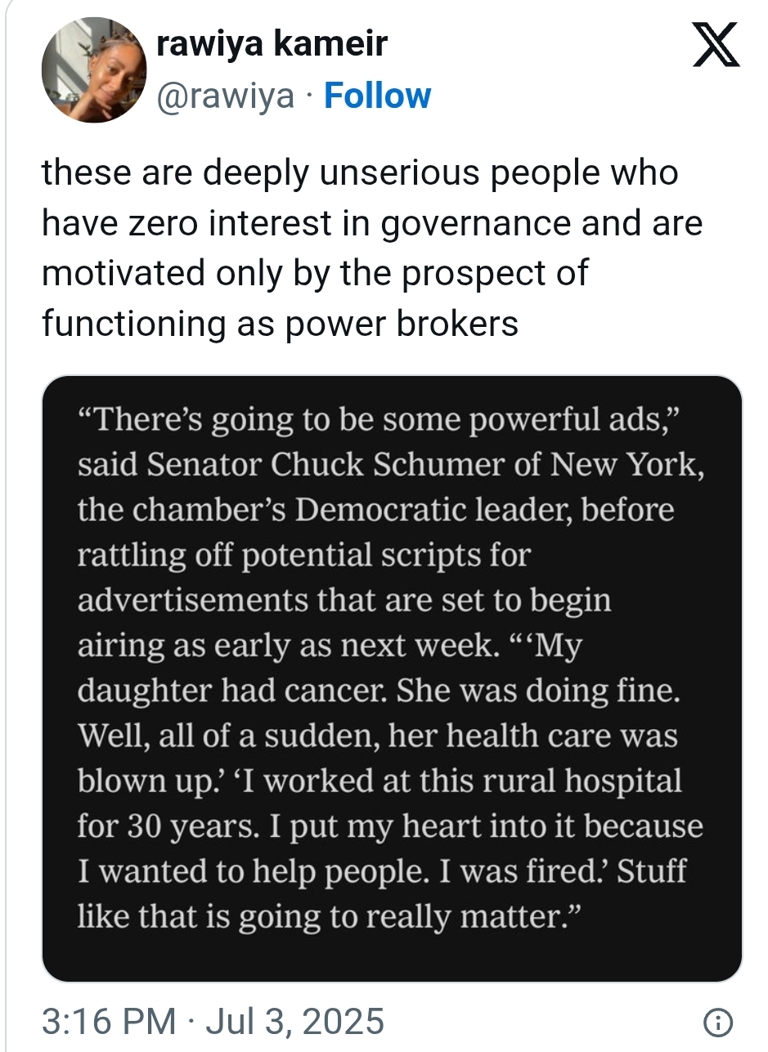
Task: Click the X logo in the tweet header
Action: pyautogui.click(x=716, y=45)
